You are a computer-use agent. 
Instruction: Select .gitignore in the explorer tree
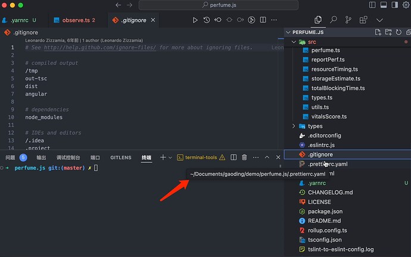point(348,155)
